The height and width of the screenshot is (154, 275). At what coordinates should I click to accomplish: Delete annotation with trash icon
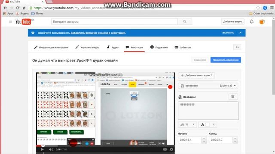233,97
